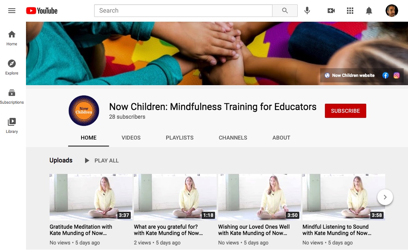Open Library in the sidebar
The height and width of the screenshot is (250, 408).
coord(12,126)
